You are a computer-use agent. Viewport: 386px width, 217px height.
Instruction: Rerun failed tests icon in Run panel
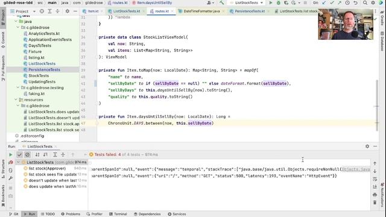click(11, 162)
